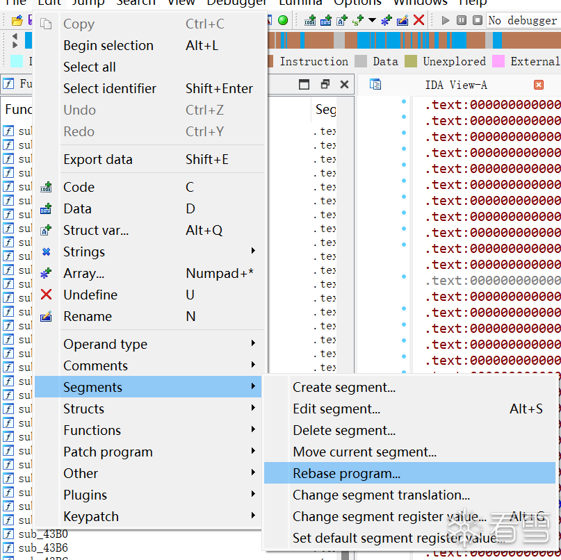Pause the process with the debugger pause button
Image resolution: width=561 pixels, height=560 pixels.
click(462, 20)
